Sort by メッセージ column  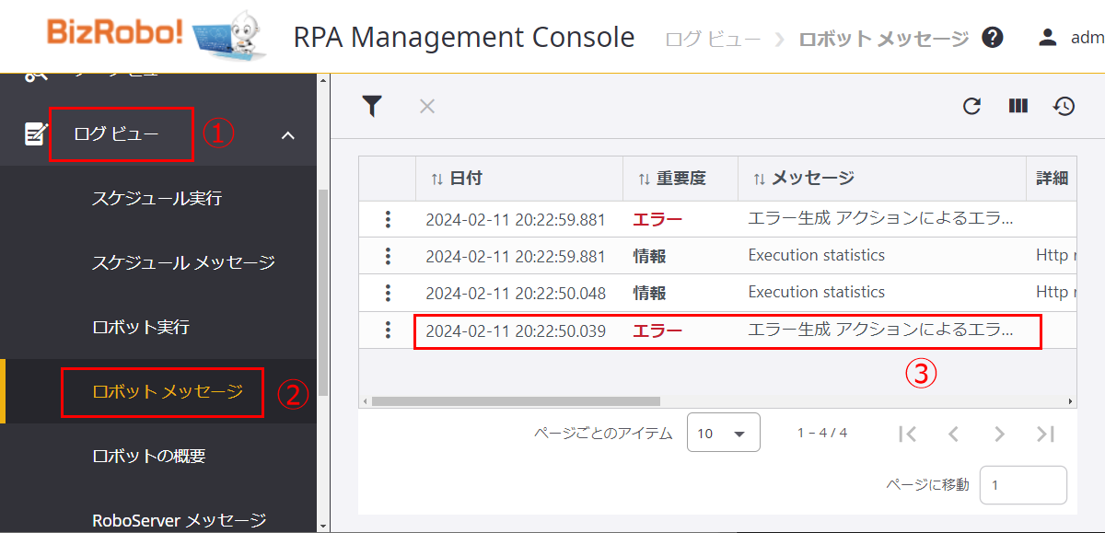(804, 179)
